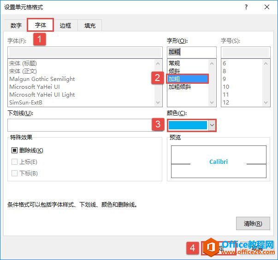Click font style list scroll down arrow
The height and width of the screenshot is (260, 278).
click(212, 102)
